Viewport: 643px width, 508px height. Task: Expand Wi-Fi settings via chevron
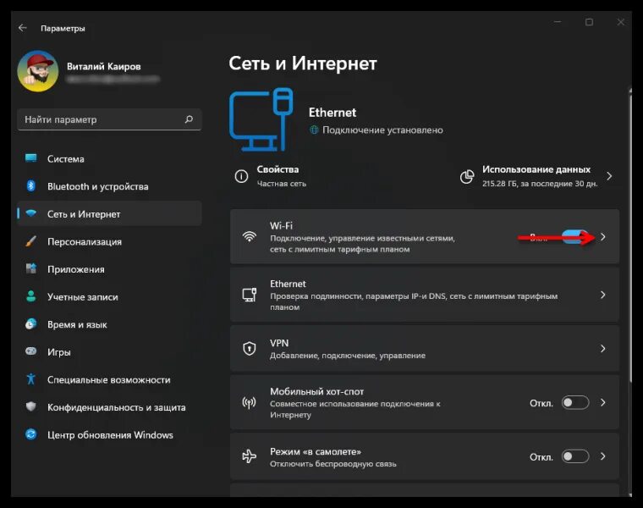click(x=602, y=237)
